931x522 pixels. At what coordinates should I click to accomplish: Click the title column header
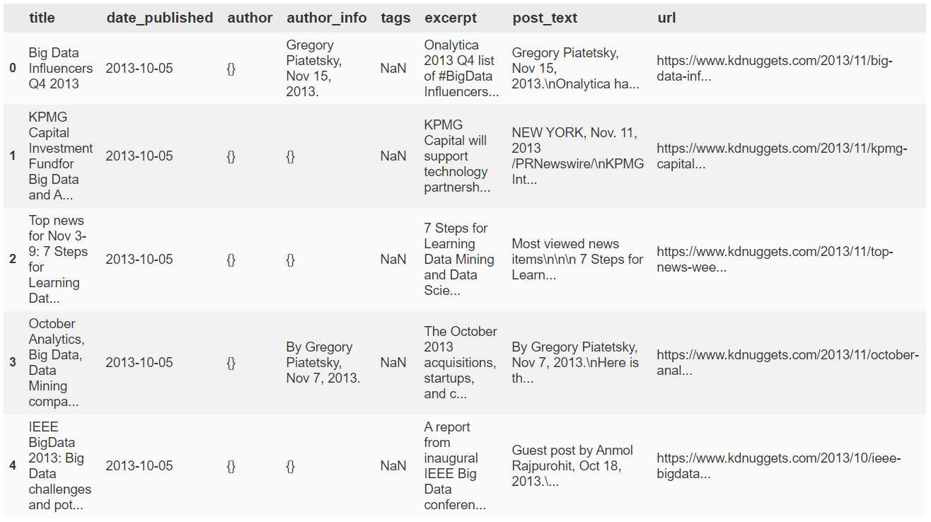(x=42, y=18)
